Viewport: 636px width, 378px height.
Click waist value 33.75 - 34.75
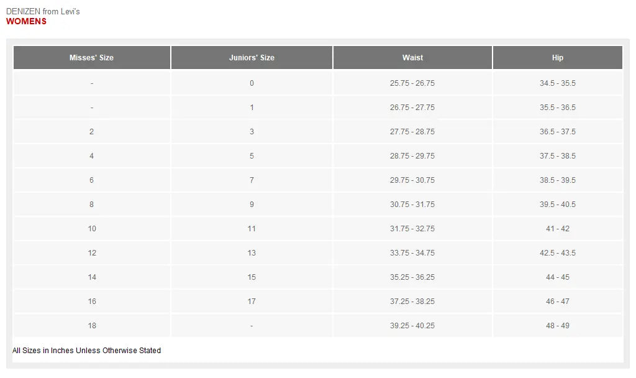[412, 253]
